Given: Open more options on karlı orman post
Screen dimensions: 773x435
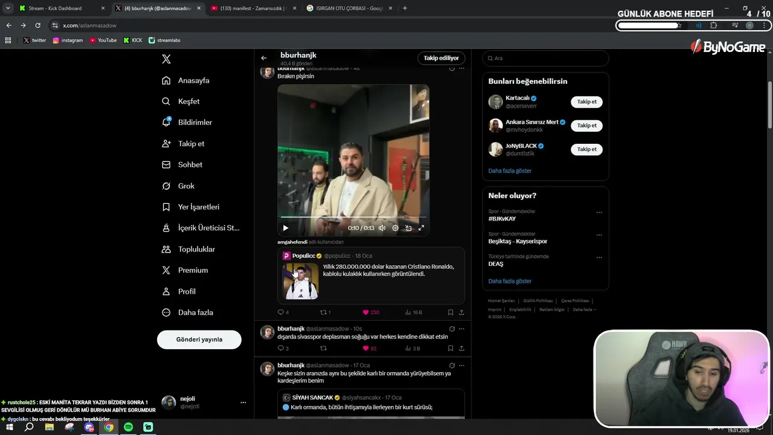Looking at the screenshot, I should [x=461, y=366].
